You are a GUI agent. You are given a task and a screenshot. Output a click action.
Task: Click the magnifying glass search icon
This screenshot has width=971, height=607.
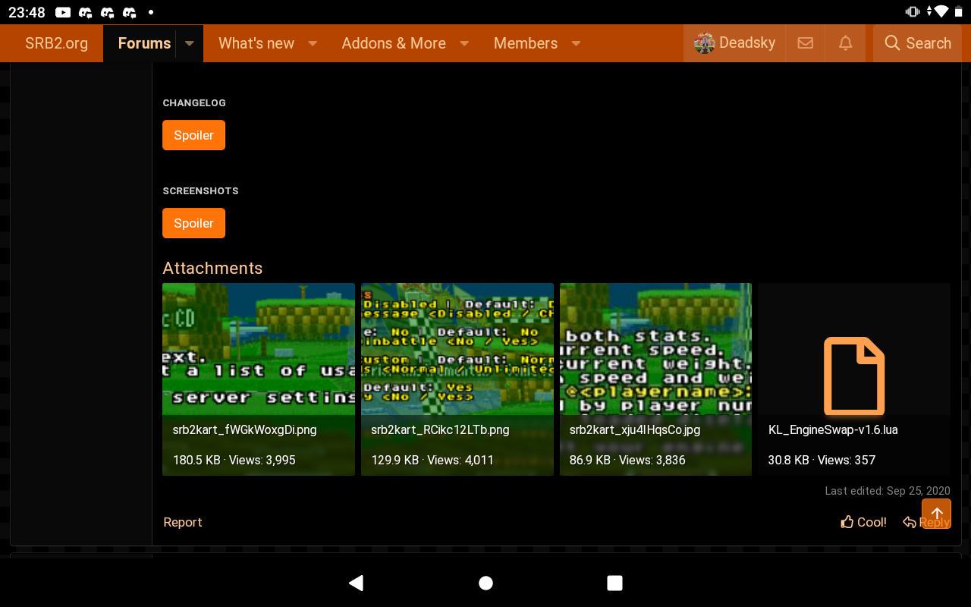point(892,43)
